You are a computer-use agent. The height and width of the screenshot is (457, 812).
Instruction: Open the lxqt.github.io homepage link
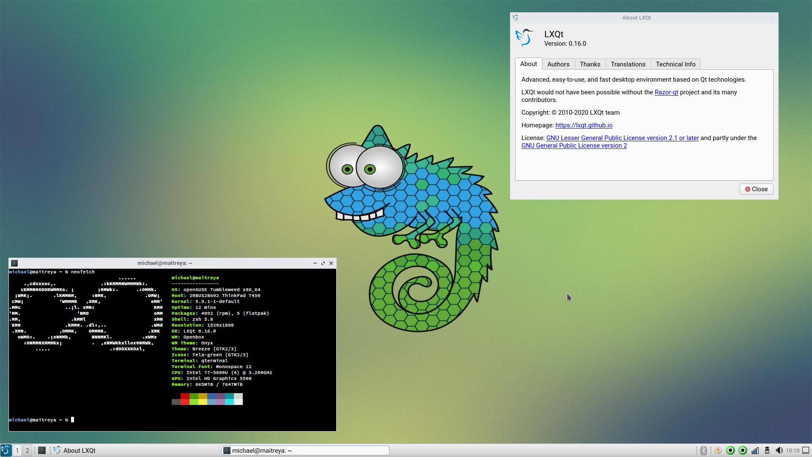(584, 125)
